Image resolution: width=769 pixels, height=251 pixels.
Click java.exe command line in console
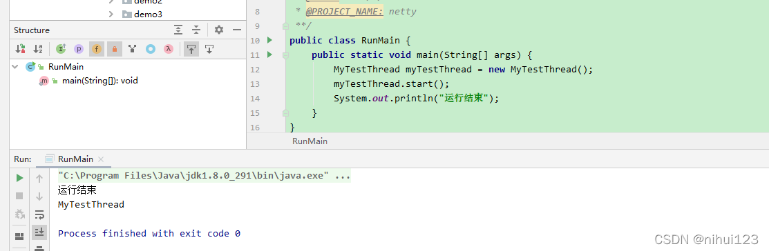204,176
